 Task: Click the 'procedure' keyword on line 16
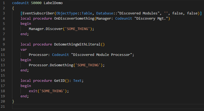[42, 80]
